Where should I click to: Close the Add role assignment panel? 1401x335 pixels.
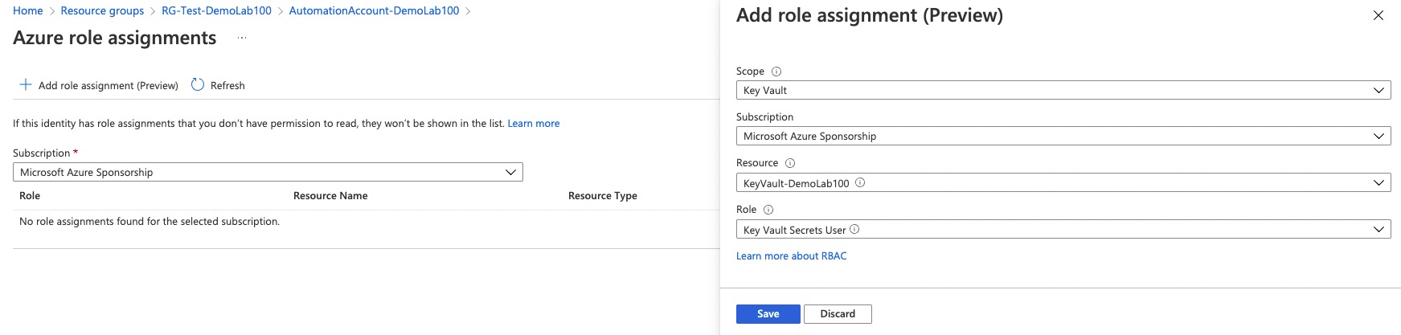pyautogui.click(x=1378, y=15)
